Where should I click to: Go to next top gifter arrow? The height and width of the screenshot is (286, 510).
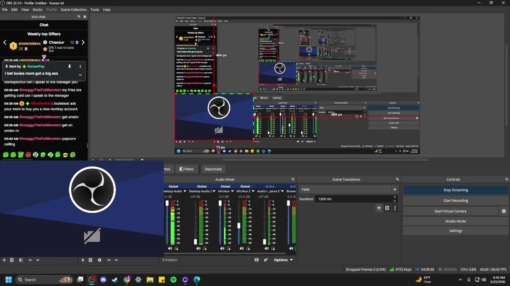pos(83,43)
